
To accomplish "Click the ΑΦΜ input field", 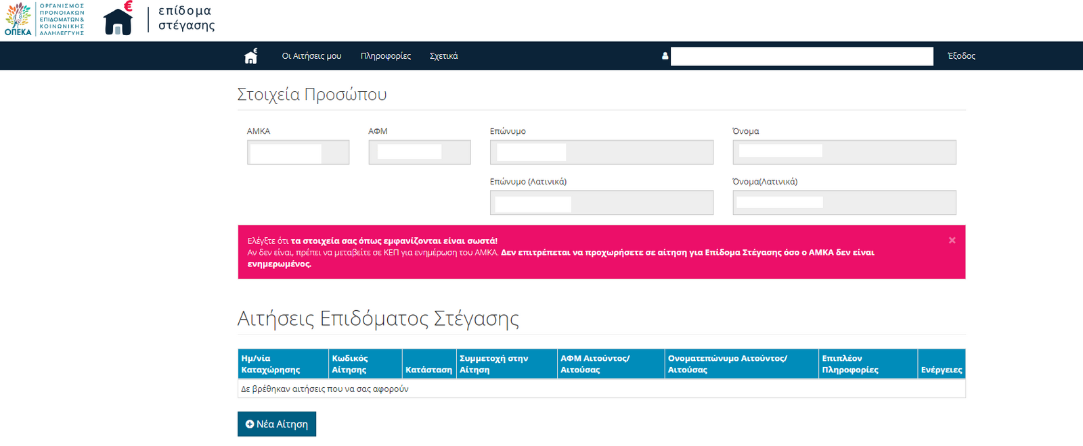I will 419,153.
